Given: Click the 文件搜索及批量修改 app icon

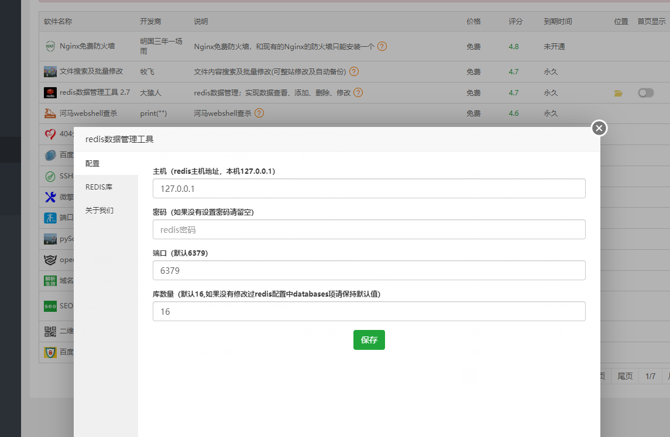Looking at the screenshot, I should pos(51,71).
